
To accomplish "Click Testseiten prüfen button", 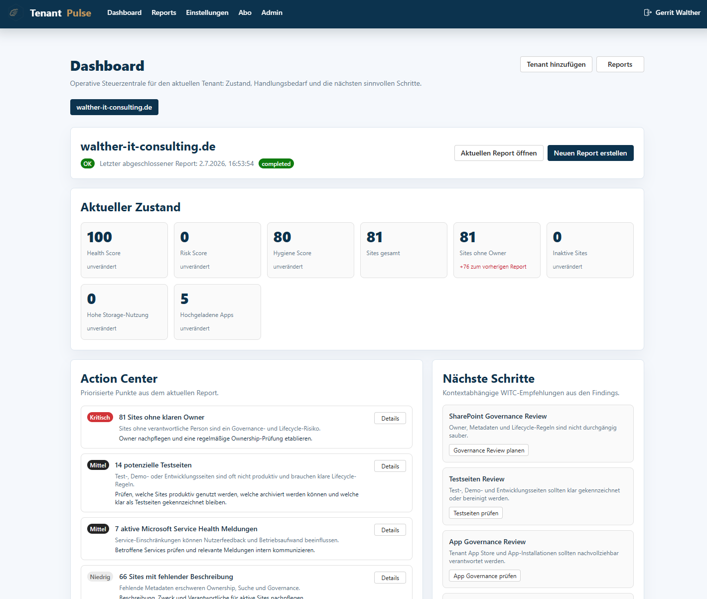I will [x=476, y=513].
